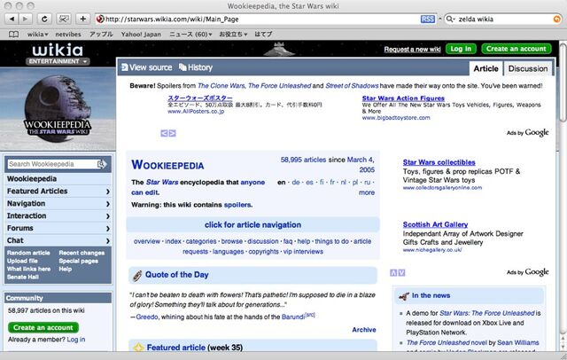The height and width of the screenshot is (360, 567).
Task: Click the Web Clip toolbar icon
Action: point(64,19)
